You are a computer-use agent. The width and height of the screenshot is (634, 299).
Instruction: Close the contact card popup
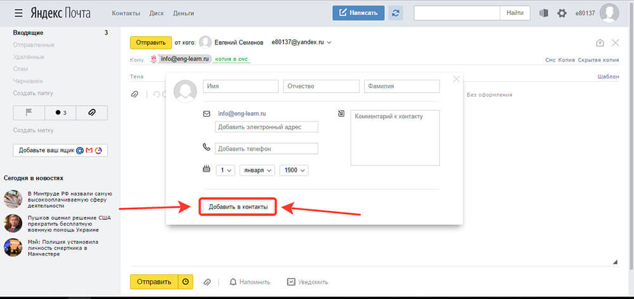coord(456,79)
